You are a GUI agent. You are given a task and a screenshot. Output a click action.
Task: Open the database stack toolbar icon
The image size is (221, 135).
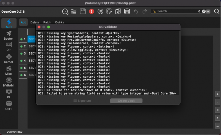[x=127, y=11]
